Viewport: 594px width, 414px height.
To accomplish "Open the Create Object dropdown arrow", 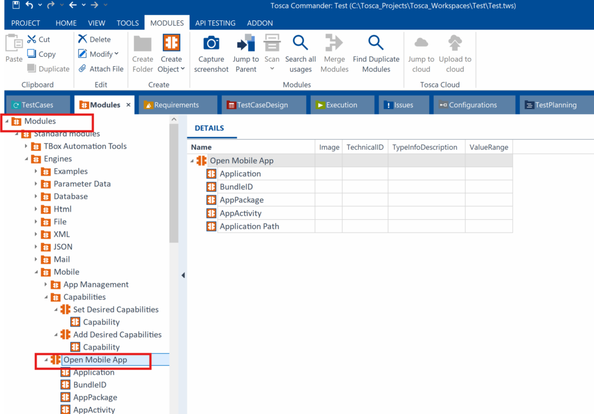I will (x=183, y=69).
